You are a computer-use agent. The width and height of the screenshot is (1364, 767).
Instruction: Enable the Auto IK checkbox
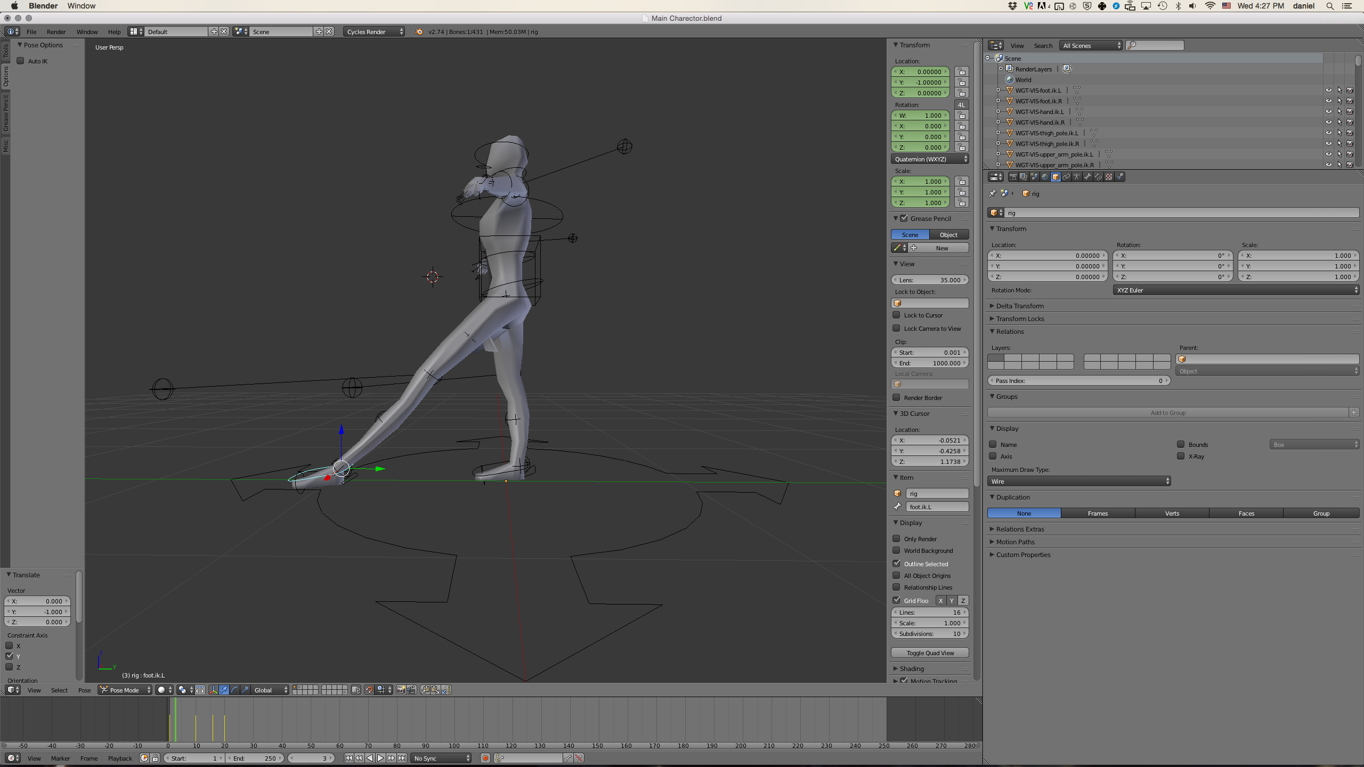[x=21, y=61]
